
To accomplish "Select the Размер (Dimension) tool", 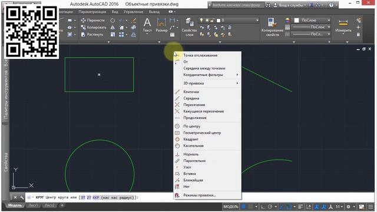I will click(161, 25).
